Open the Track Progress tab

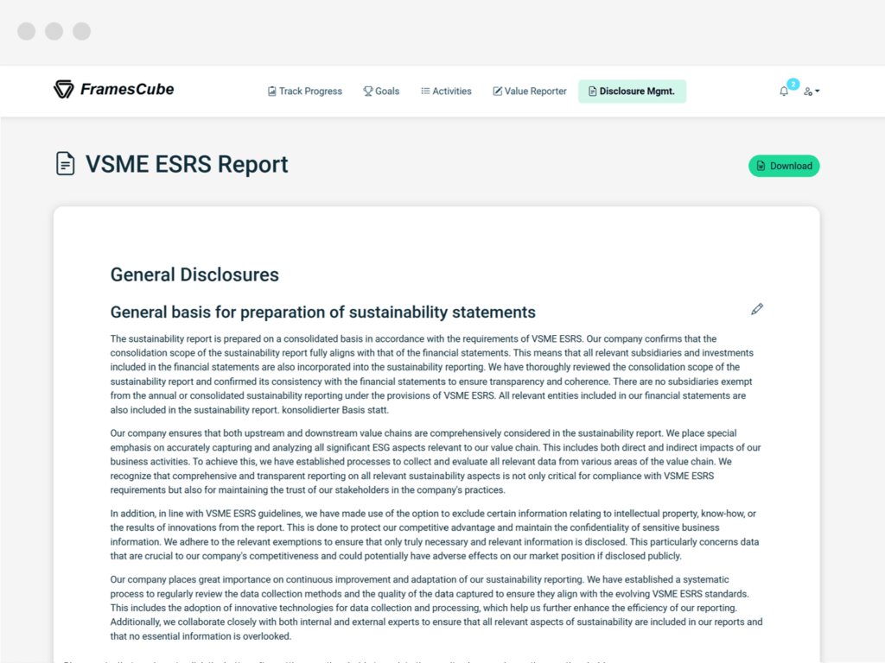pos(305,92)
